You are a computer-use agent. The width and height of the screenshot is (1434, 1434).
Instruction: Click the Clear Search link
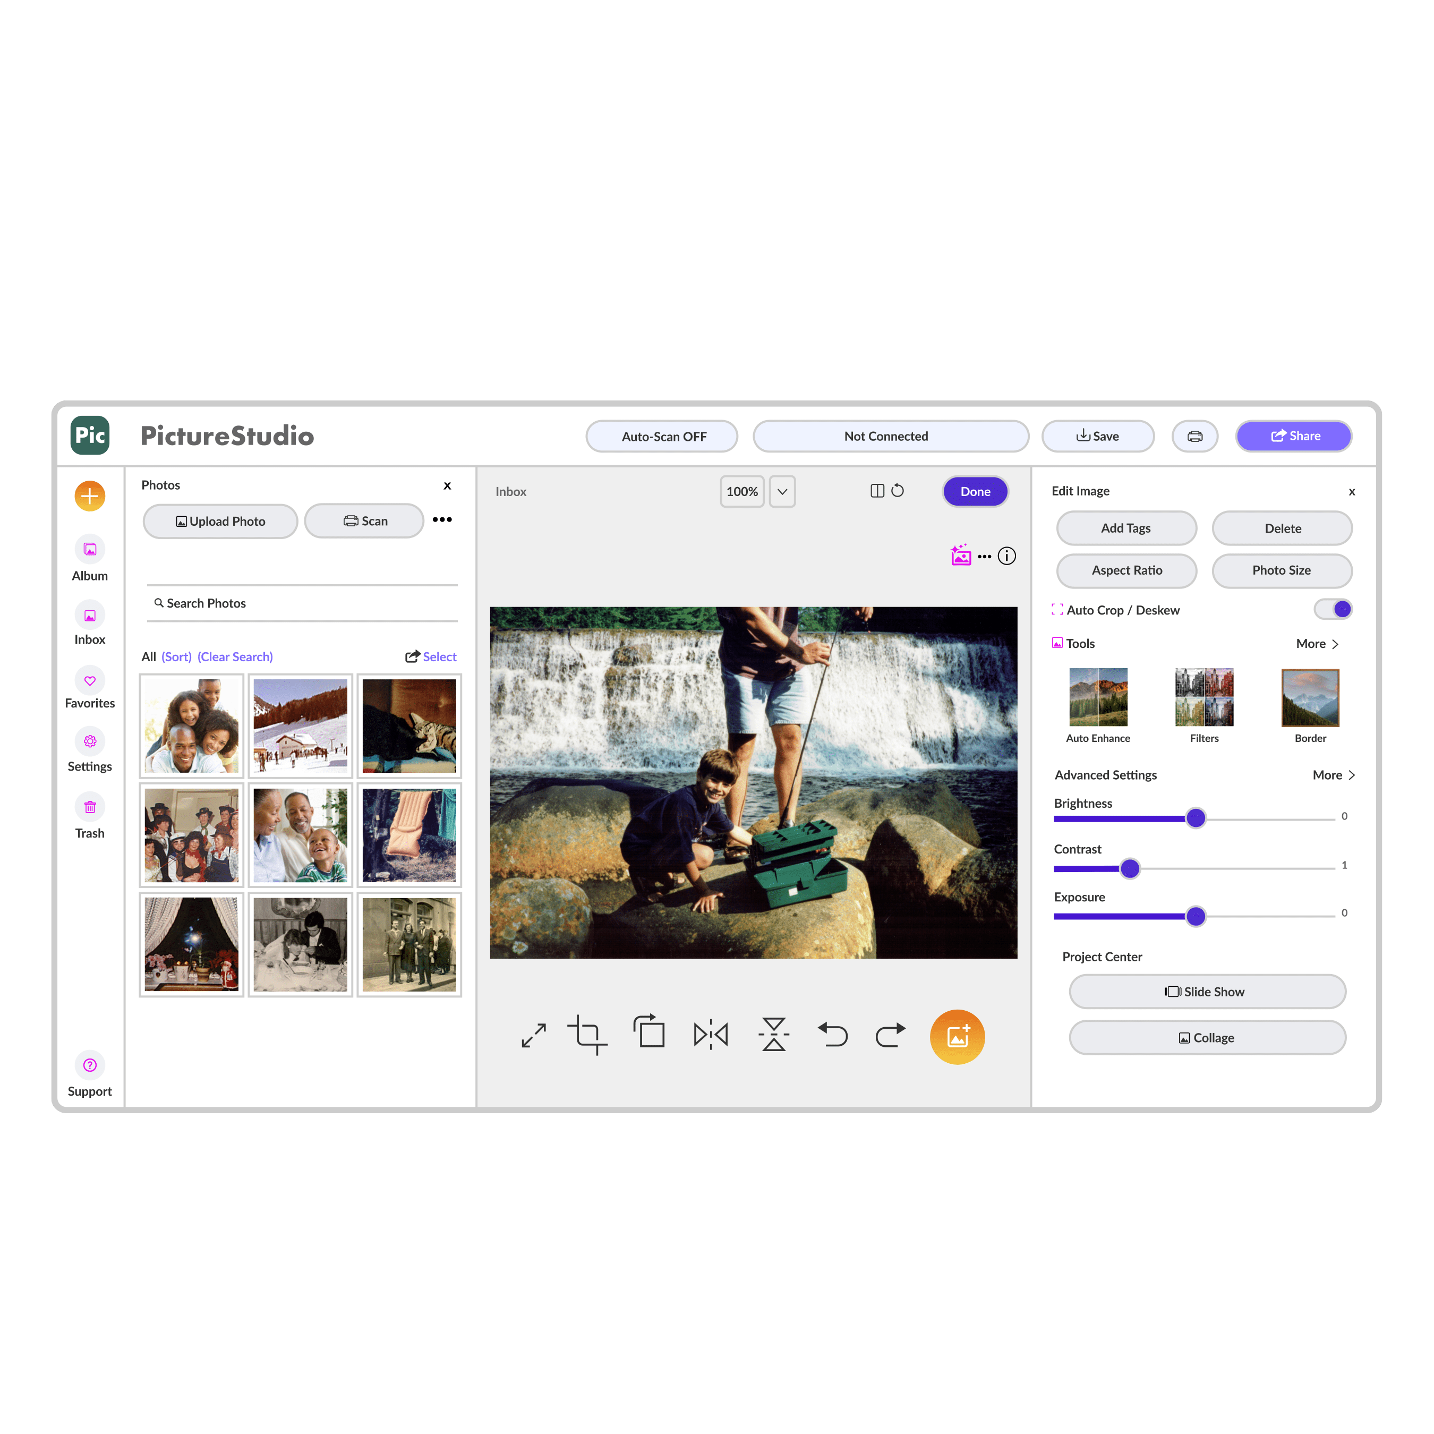click(x=235, y=657)
